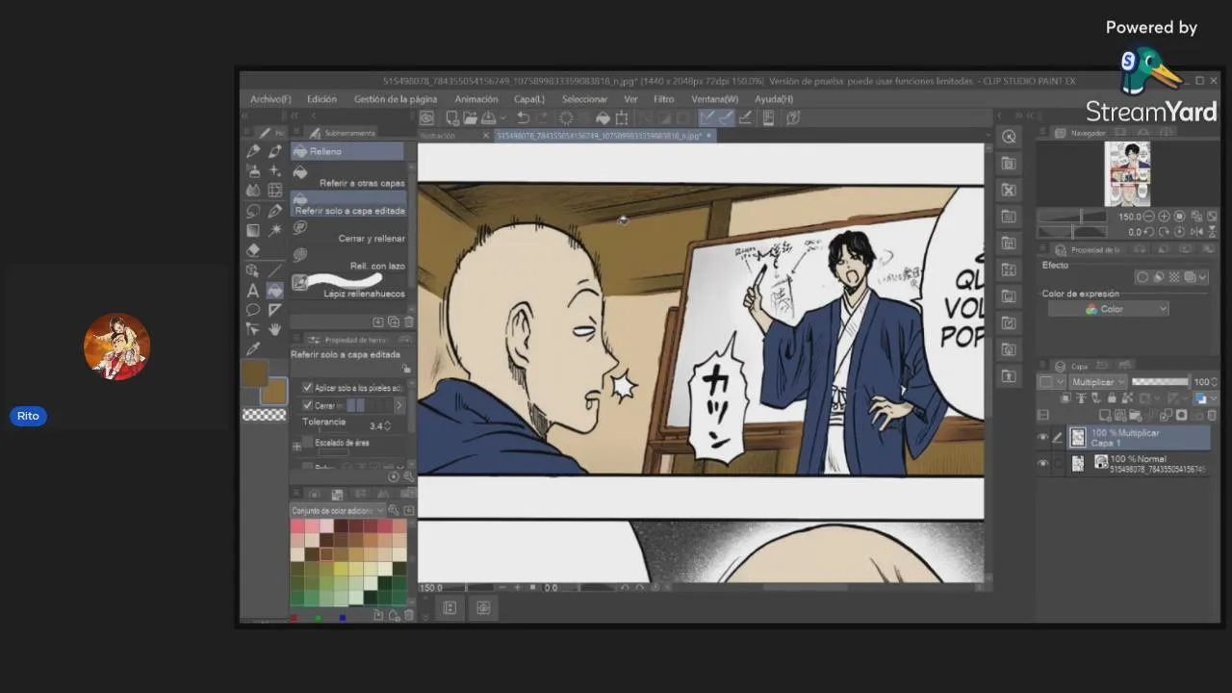1232x693 pixels.
Task: Open the Efecto options dropdown arrow
Action: pos(1203,277)
